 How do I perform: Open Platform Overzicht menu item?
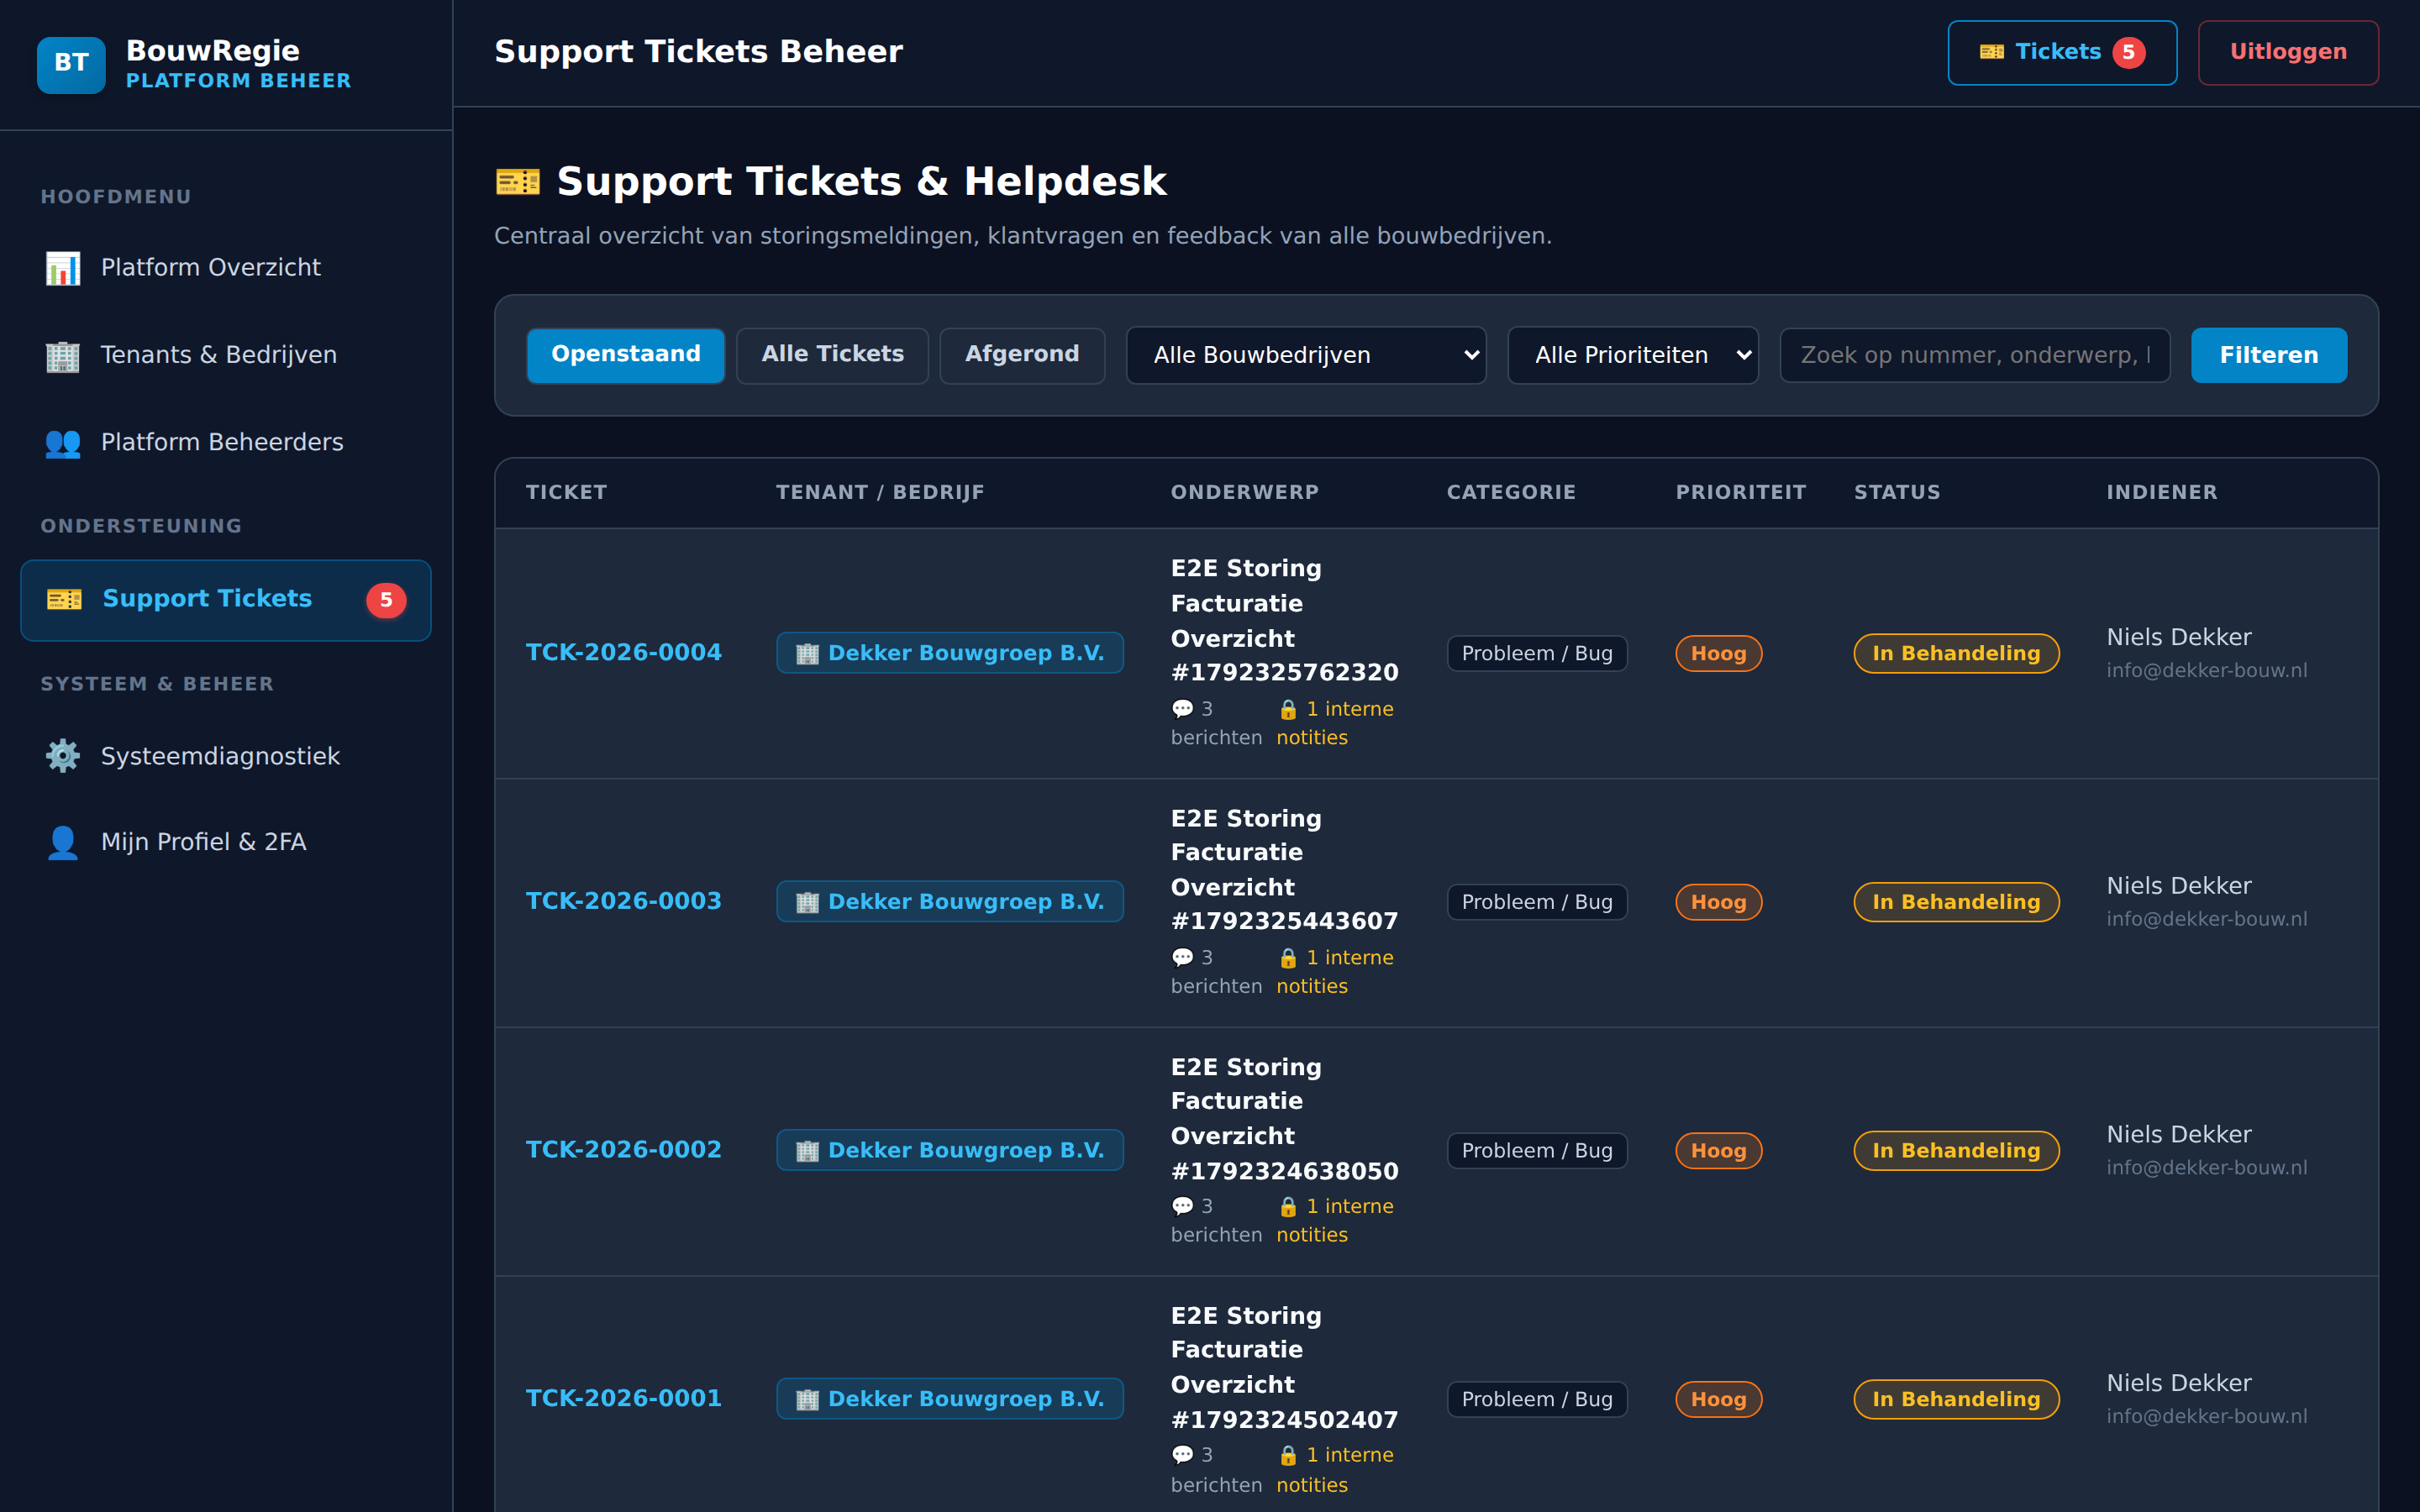point(226,268)
